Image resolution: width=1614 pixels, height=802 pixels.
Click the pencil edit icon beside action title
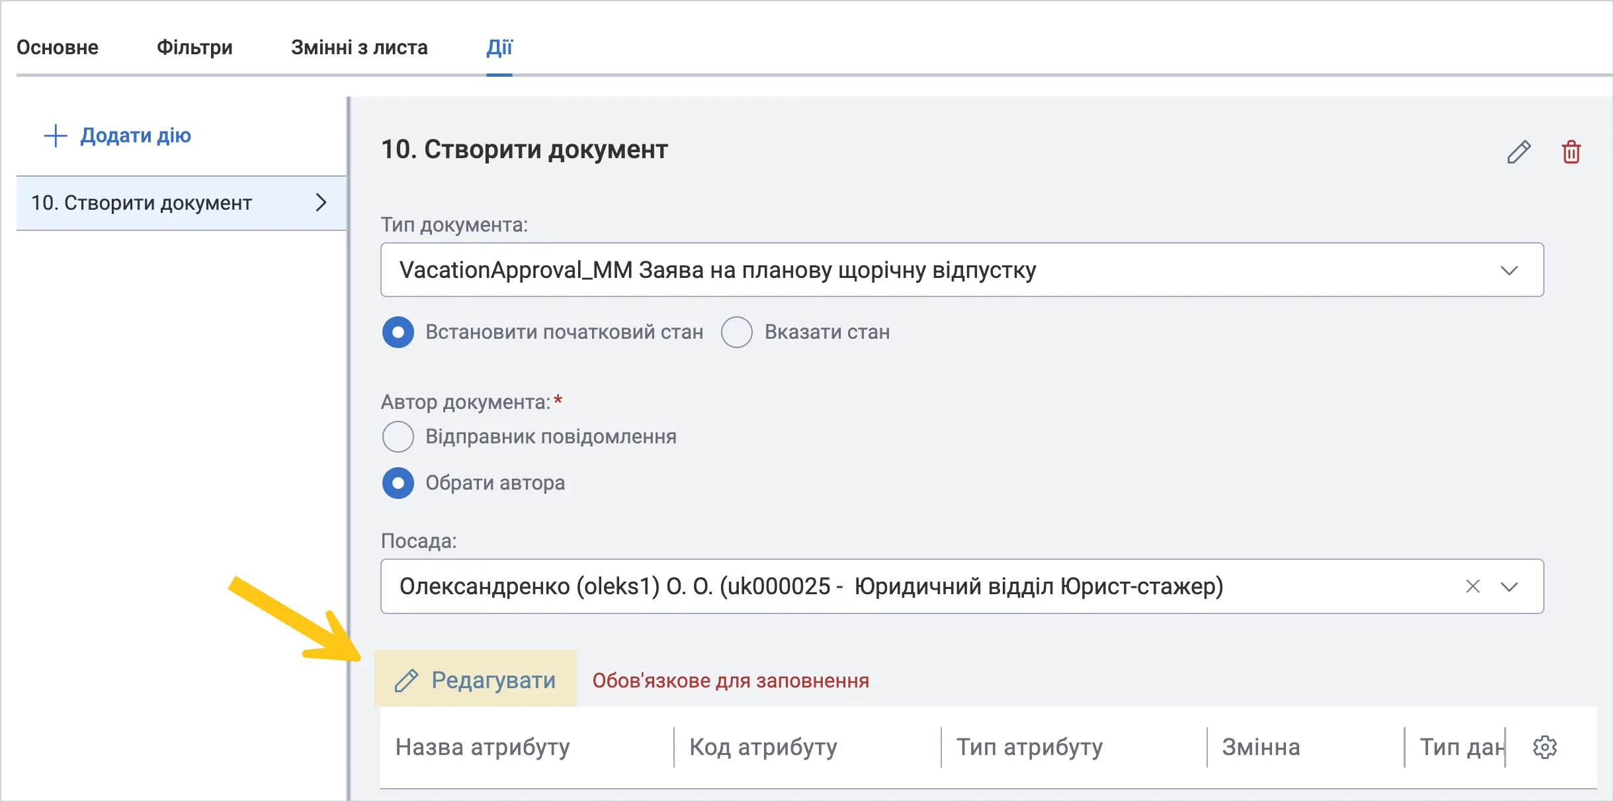click(x=1519, y=152)
